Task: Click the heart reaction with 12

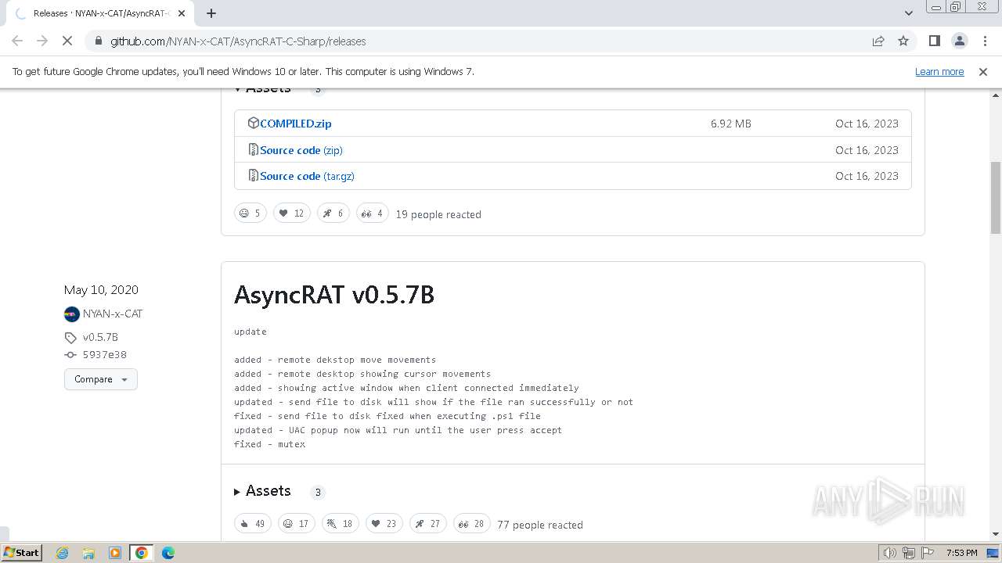Action: click(x=292, y=213)
